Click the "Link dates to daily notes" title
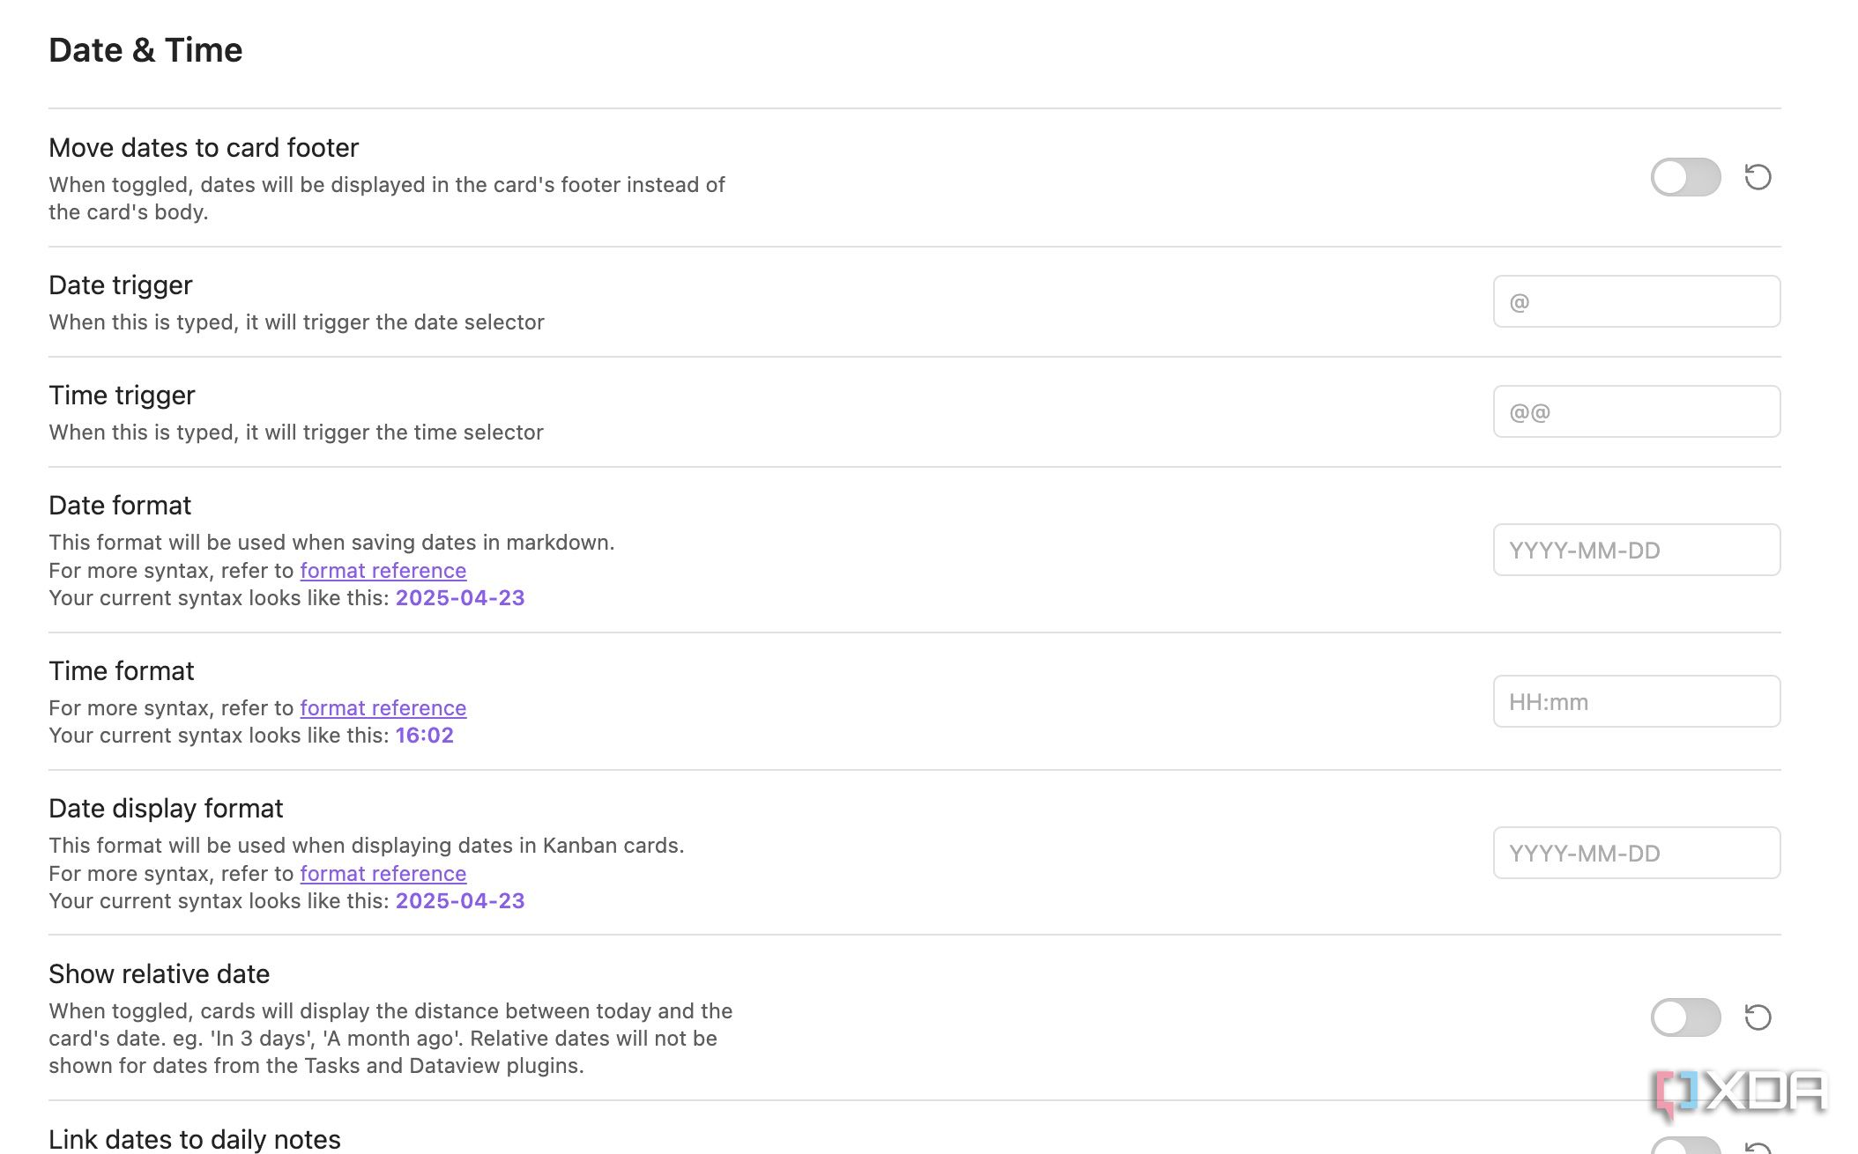 [x=195, y=1139]
